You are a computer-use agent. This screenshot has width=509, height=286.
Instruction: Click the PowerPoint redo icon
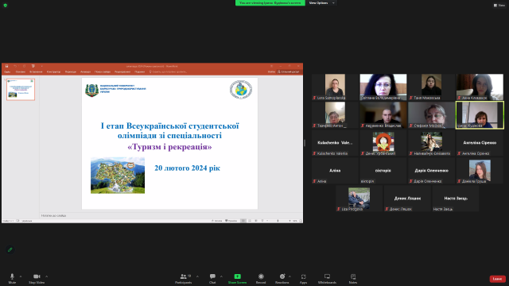[x=24, y=66]
